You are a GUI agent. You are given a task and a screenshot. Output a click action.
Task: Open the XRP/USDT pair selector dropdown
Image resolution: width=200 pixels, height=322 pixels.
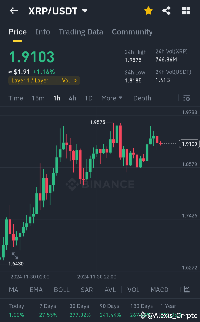coord(85,11)
